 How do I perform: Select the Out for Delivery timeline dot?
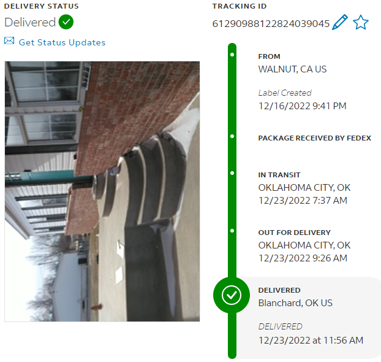[x=232, y=231]
